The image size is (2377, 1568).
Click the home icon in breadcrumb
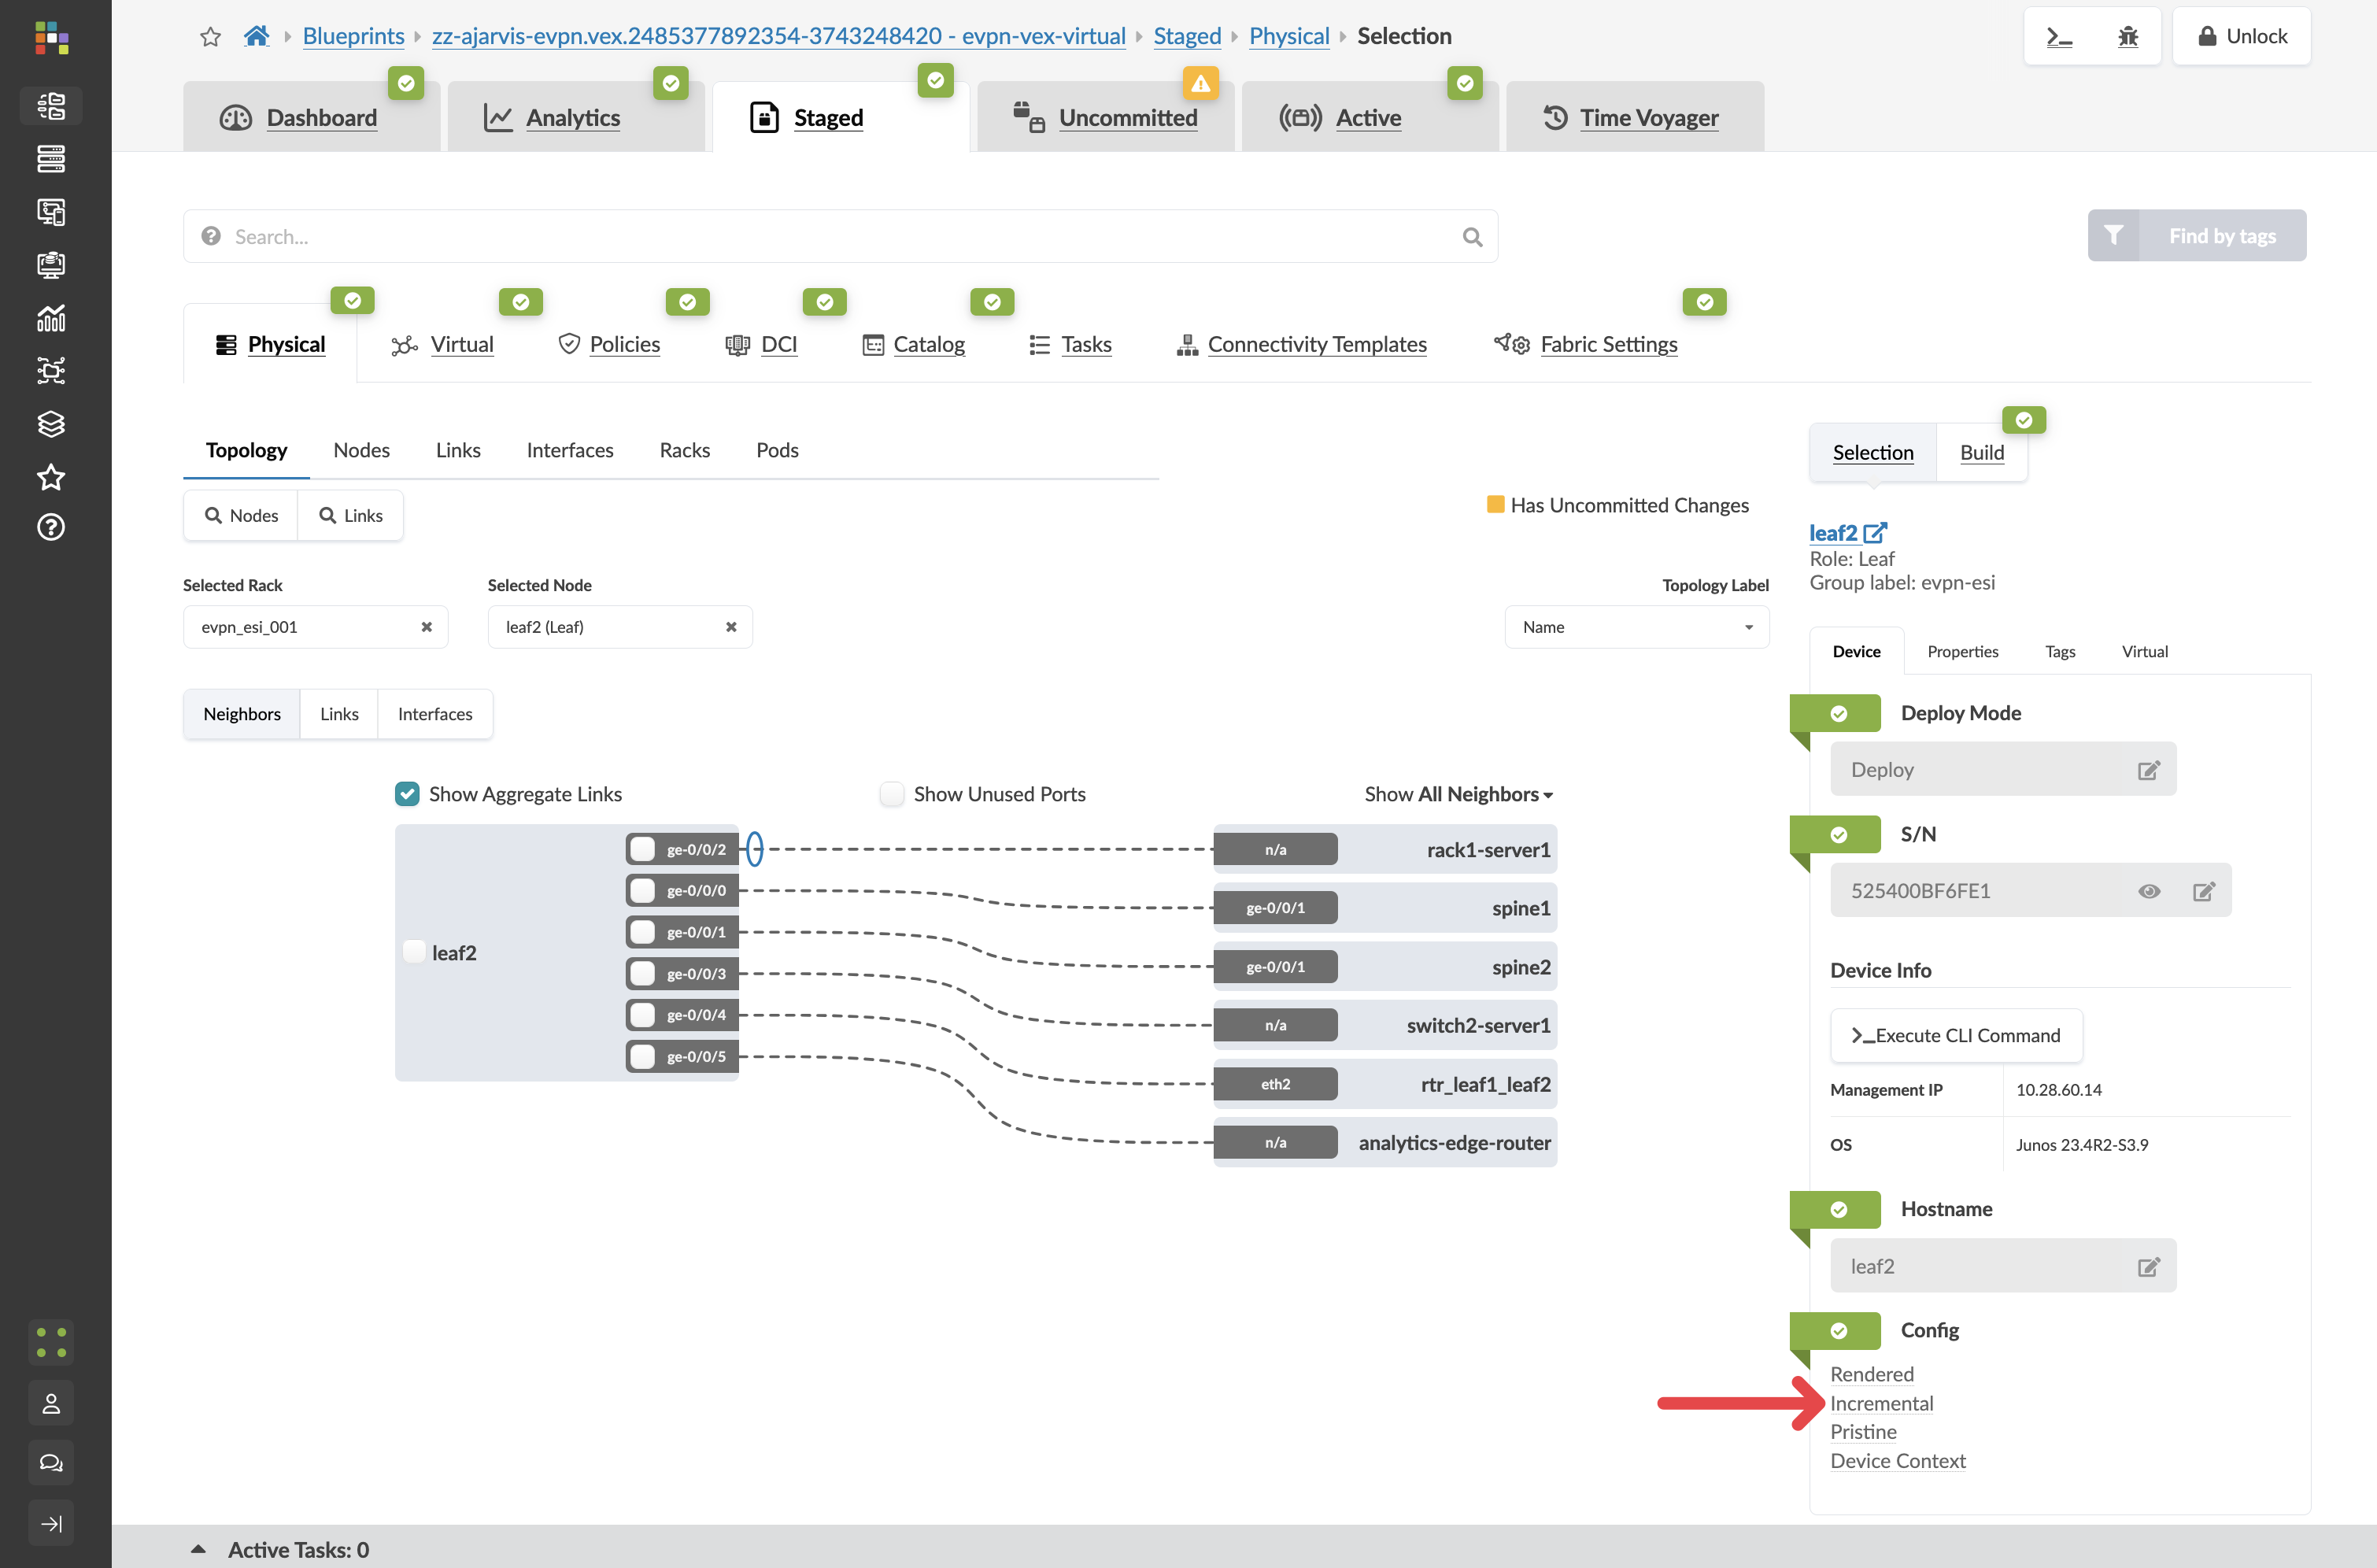point(256,37)
